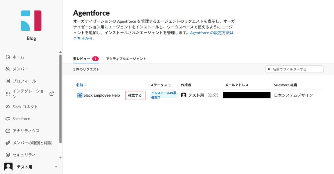The width and height of the screenshot is (334, 174).
Task: Select the 要レビュー tab
Action: 86,59
